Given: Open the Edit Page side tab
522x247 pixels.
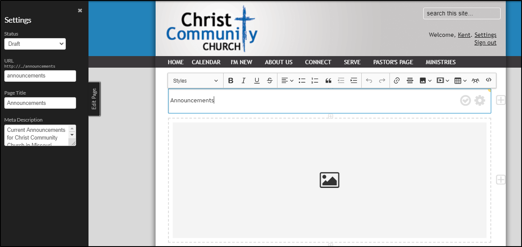Looking at the screenshot, I should point(94,99).
